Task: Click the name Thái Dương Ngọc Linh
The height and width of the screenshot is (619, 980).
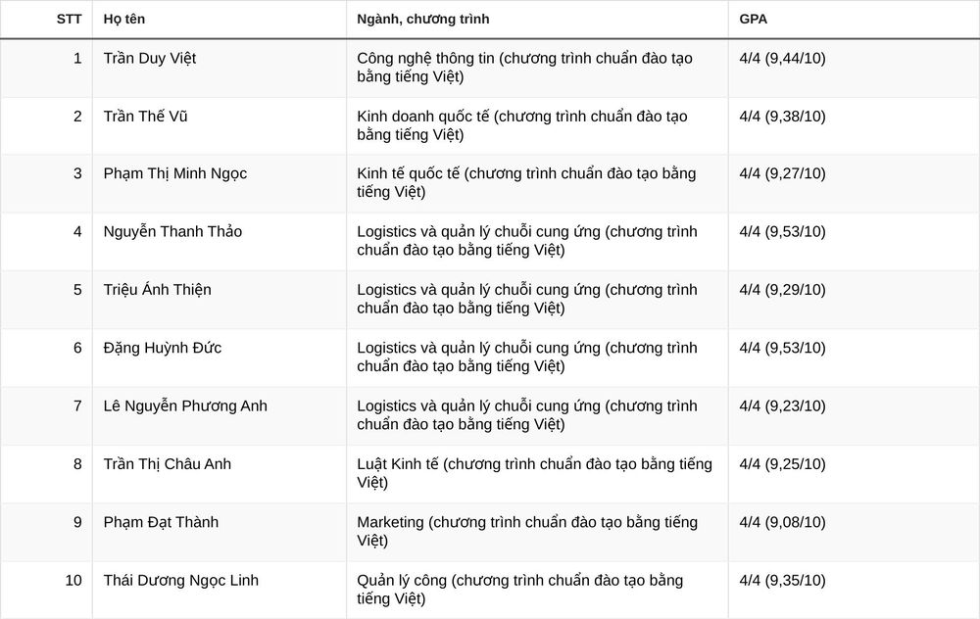Action: click(x=180, y=580)
